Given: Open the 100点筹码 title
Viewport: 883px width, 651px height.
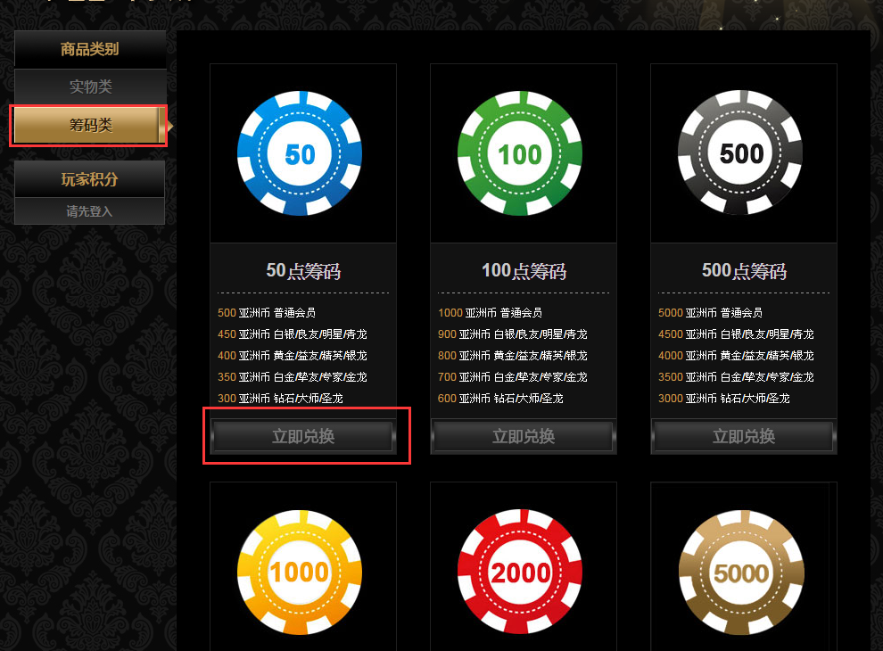Looking at the screenshot, I should (524, 271).
